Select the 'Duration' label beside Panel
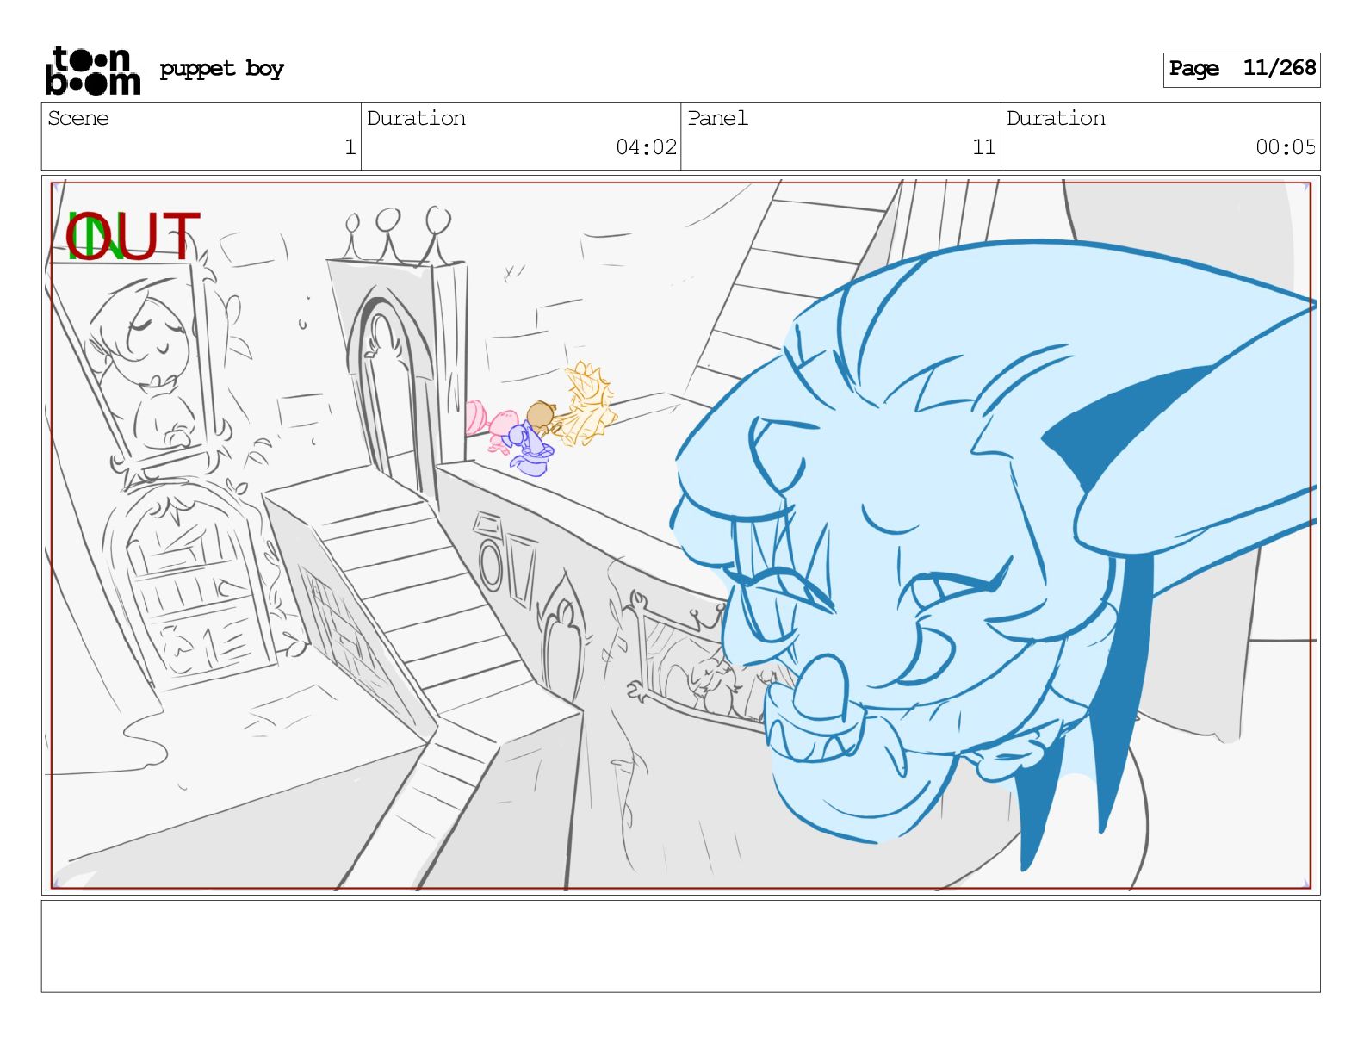 click(1056, 118)
